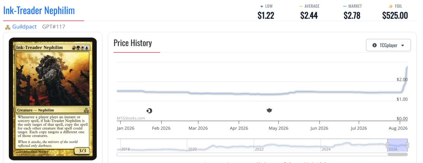Click the MARKET label in price summary
The image size is (423, 163).
coord(355,6)
